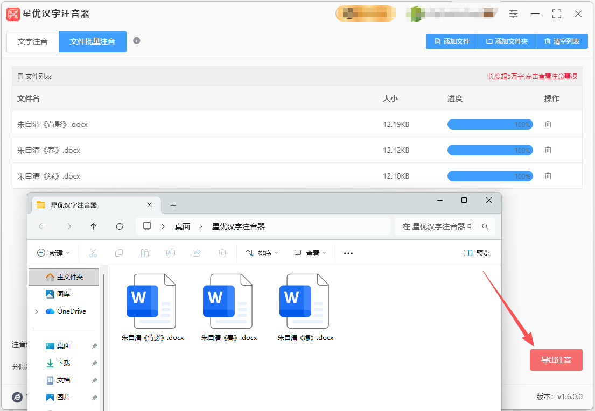
Task: Click 桌面 breadcrumb in address bar
Action: click(x=182, y=226)
